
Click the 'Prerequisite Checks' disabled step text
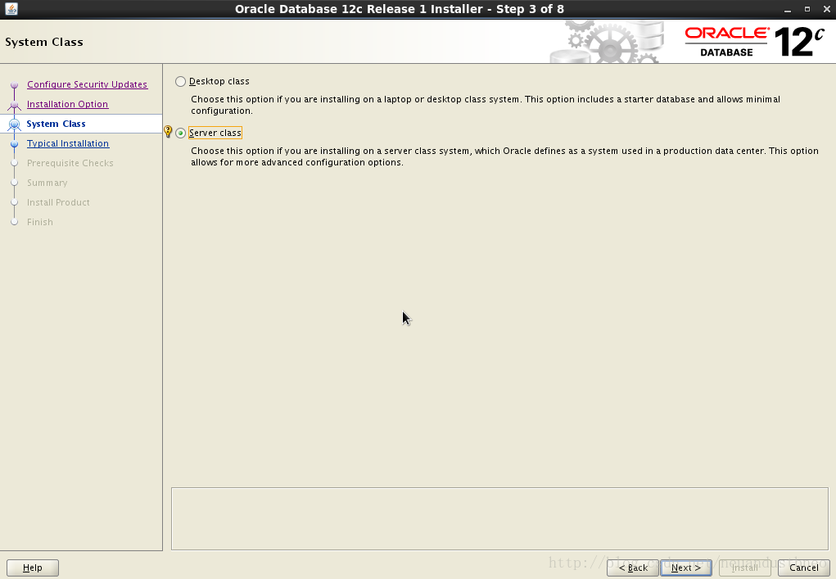[x=70, y=163]
